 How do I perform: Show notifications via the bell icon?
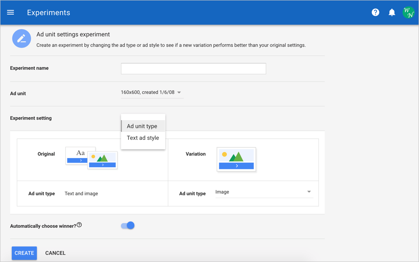pyautogui.click(x=392, y=13)
